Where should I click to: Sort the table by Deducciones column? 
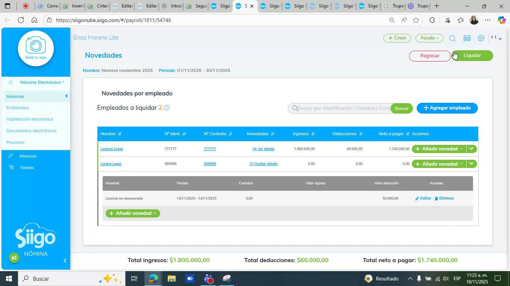click(x=361, y=134)
